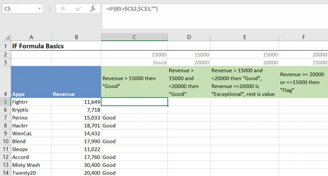Click the "Exceptional" criteria header in column E
Image resolution: width=328 pixels, height=176 pixels.
244,82
